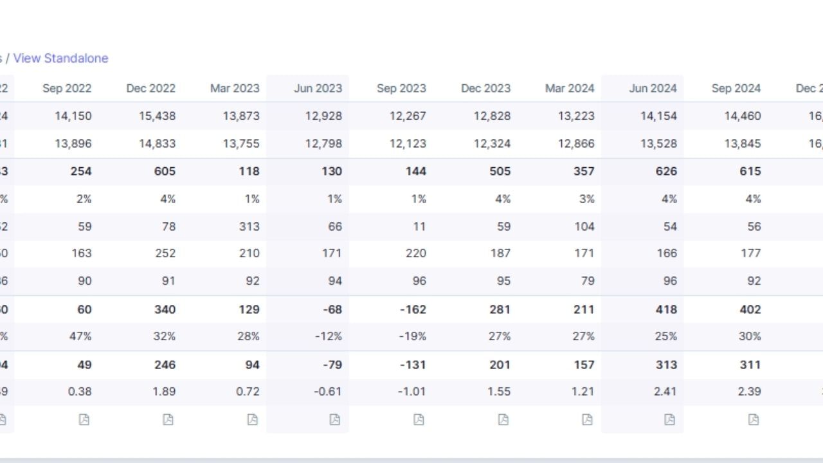This screenshot has width=823, height=463.
Task: Open the Jun 2023 quarterly report PDF icon
Action: tap(335, 419)
